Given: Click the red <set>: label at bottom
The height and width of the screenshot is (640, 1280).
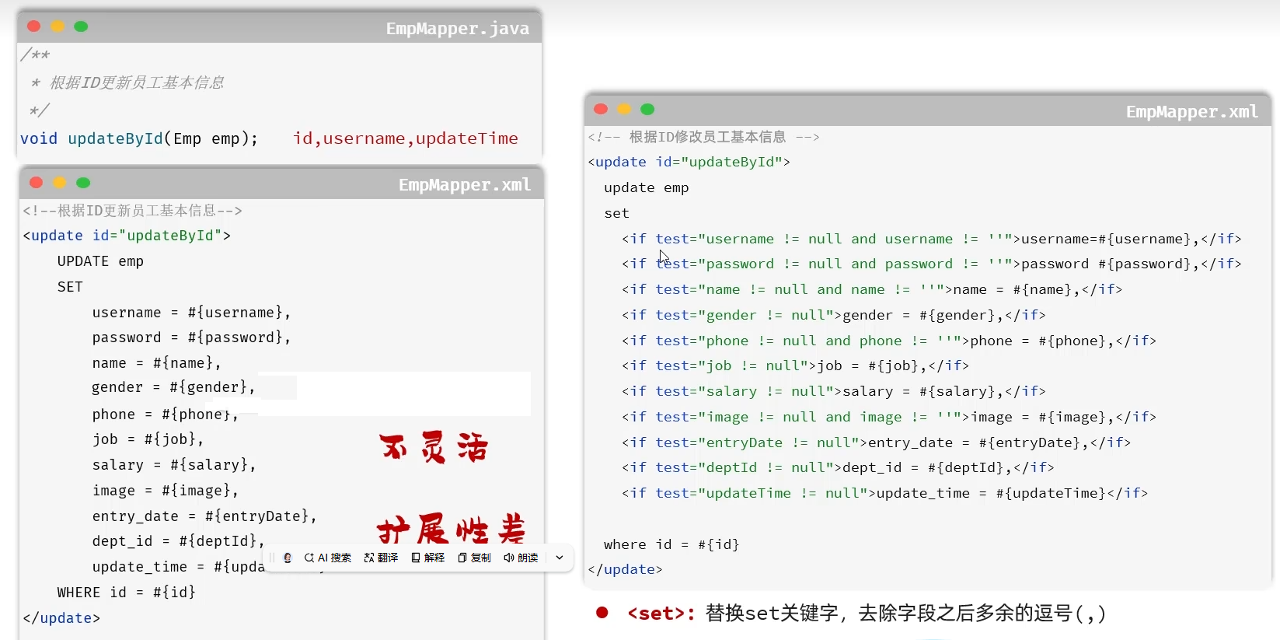Looking at the screenshot, I should 661,614.
